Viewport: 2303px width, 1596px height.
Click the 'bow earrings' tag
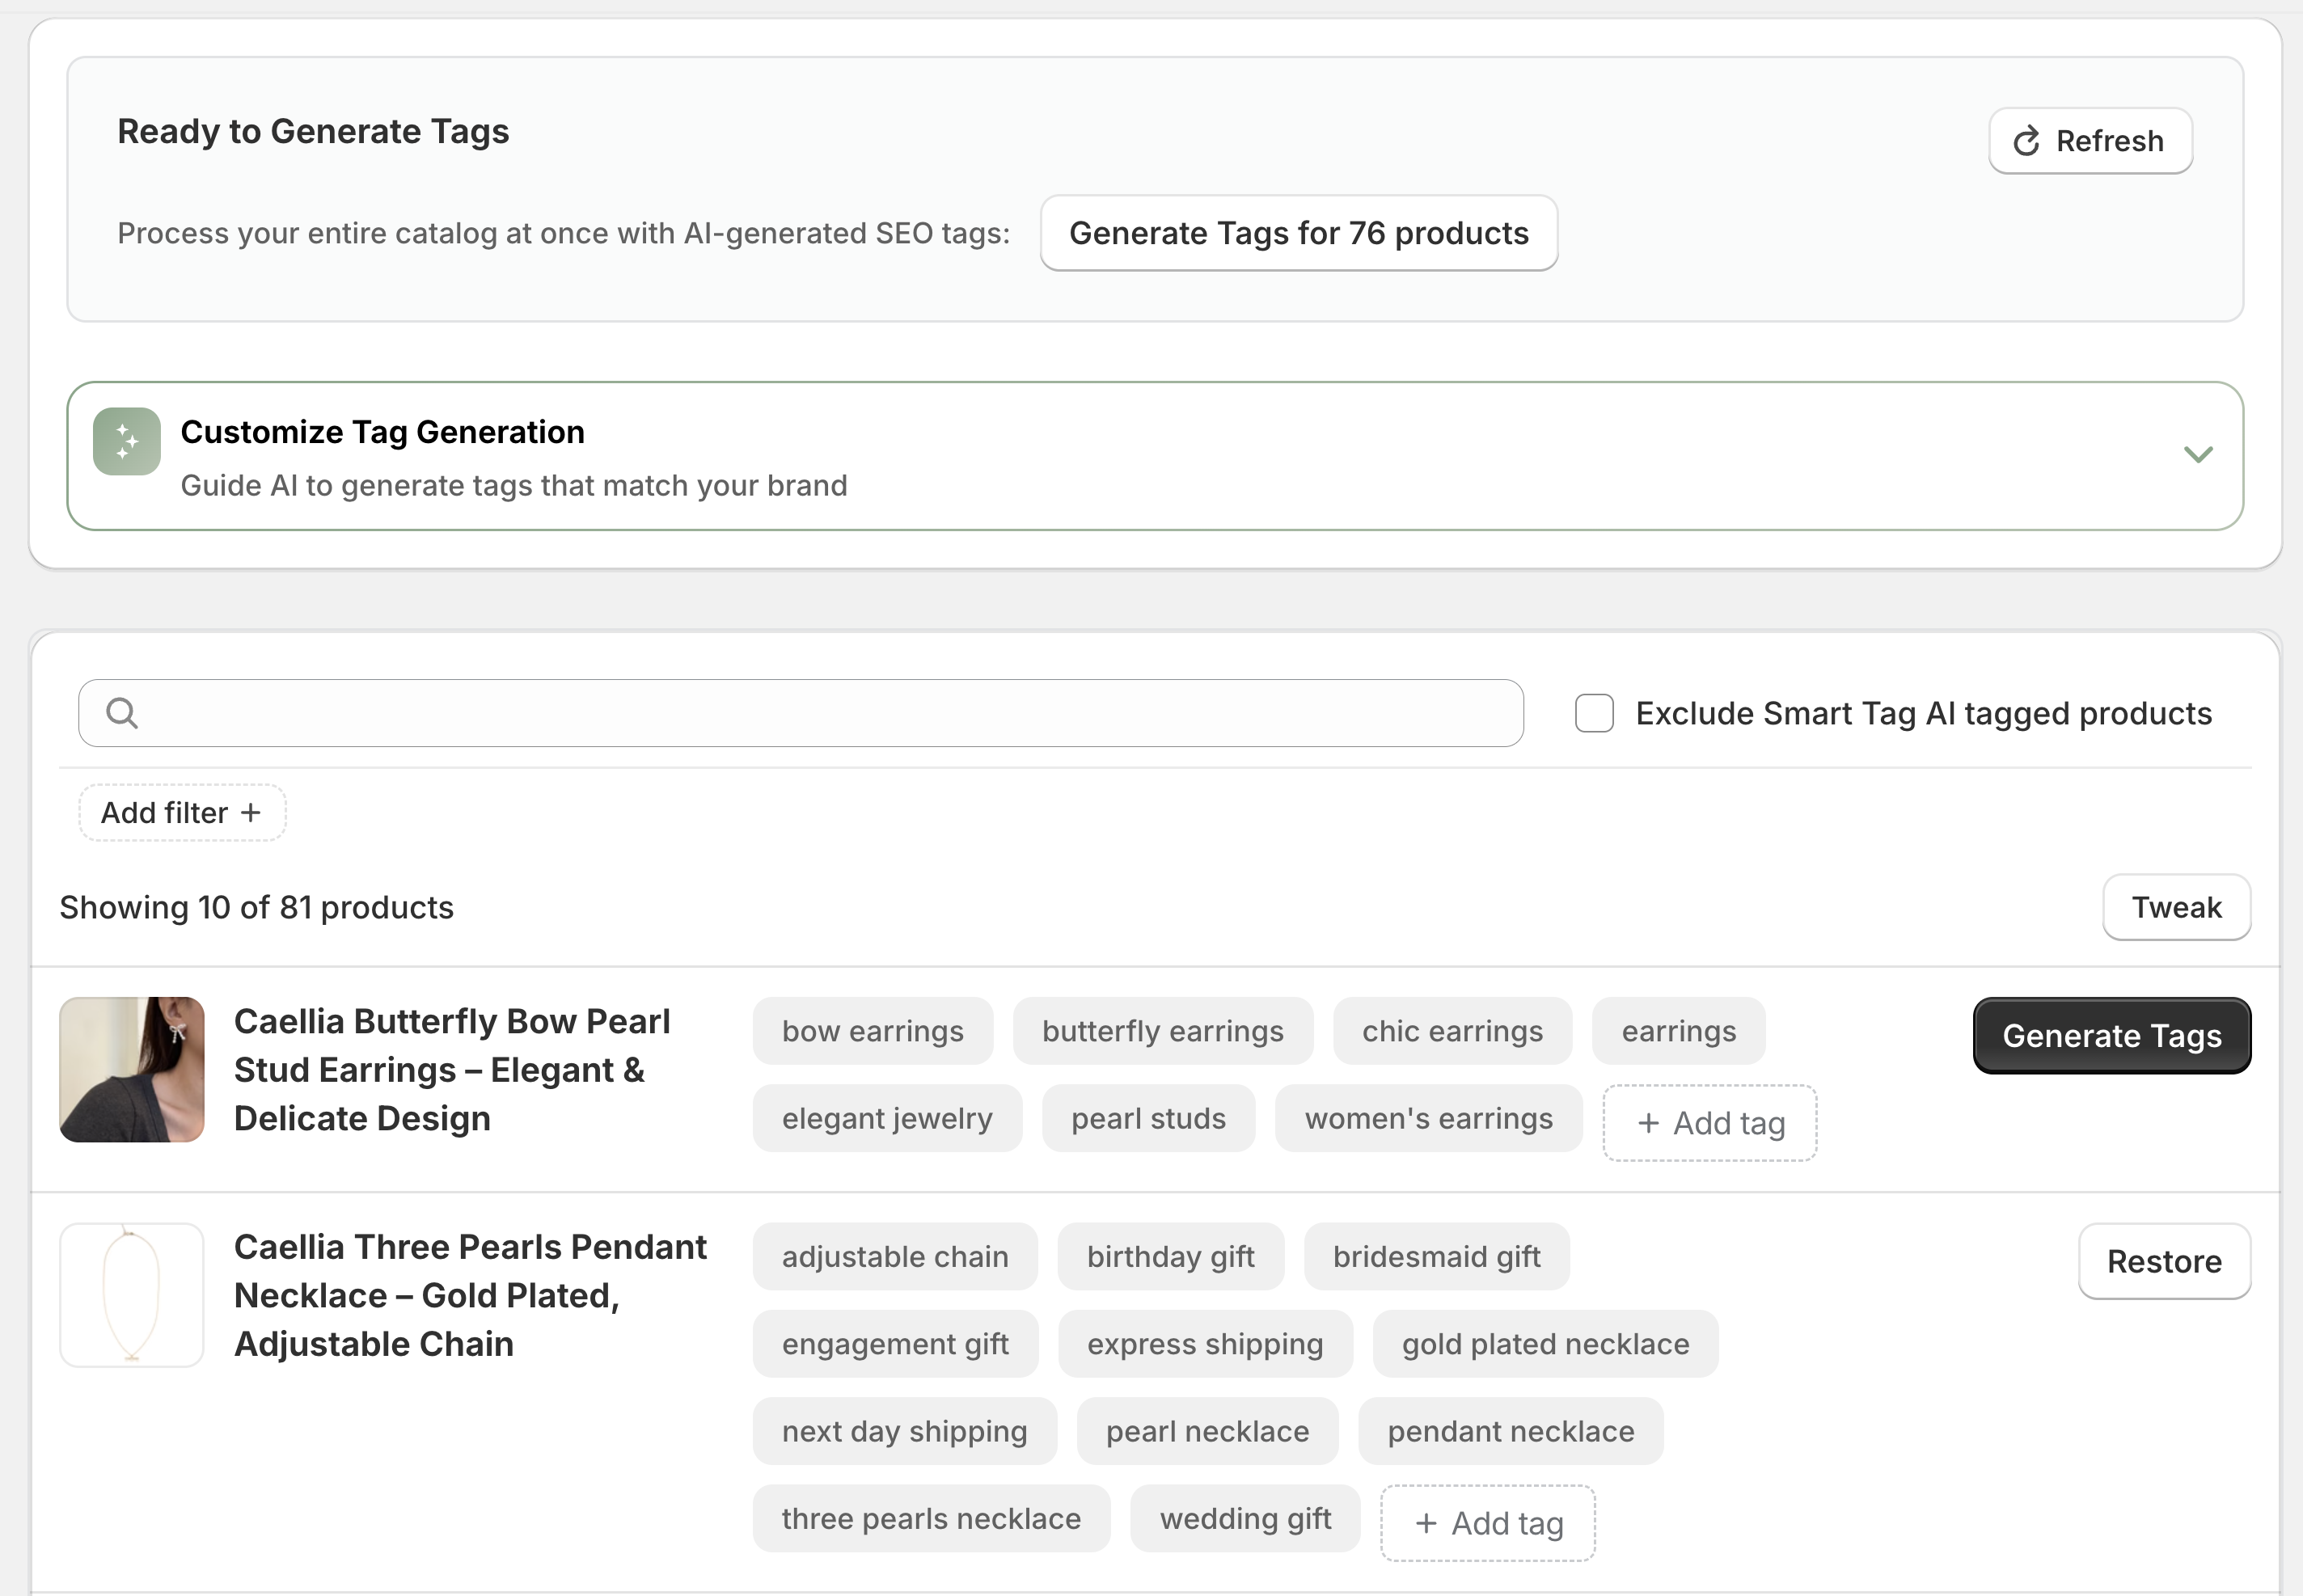(x=873, y=1031)
